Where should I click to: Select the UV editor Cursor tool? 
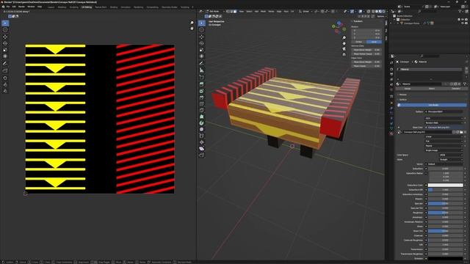[5, 29]
